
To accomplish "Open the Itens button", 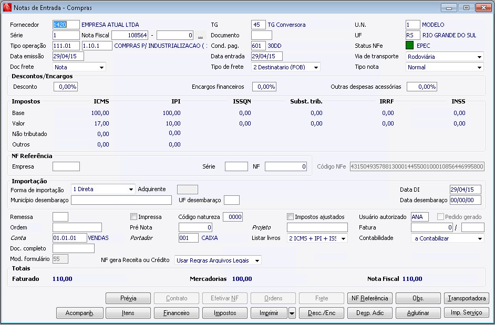I will click(x=128, y=313).
